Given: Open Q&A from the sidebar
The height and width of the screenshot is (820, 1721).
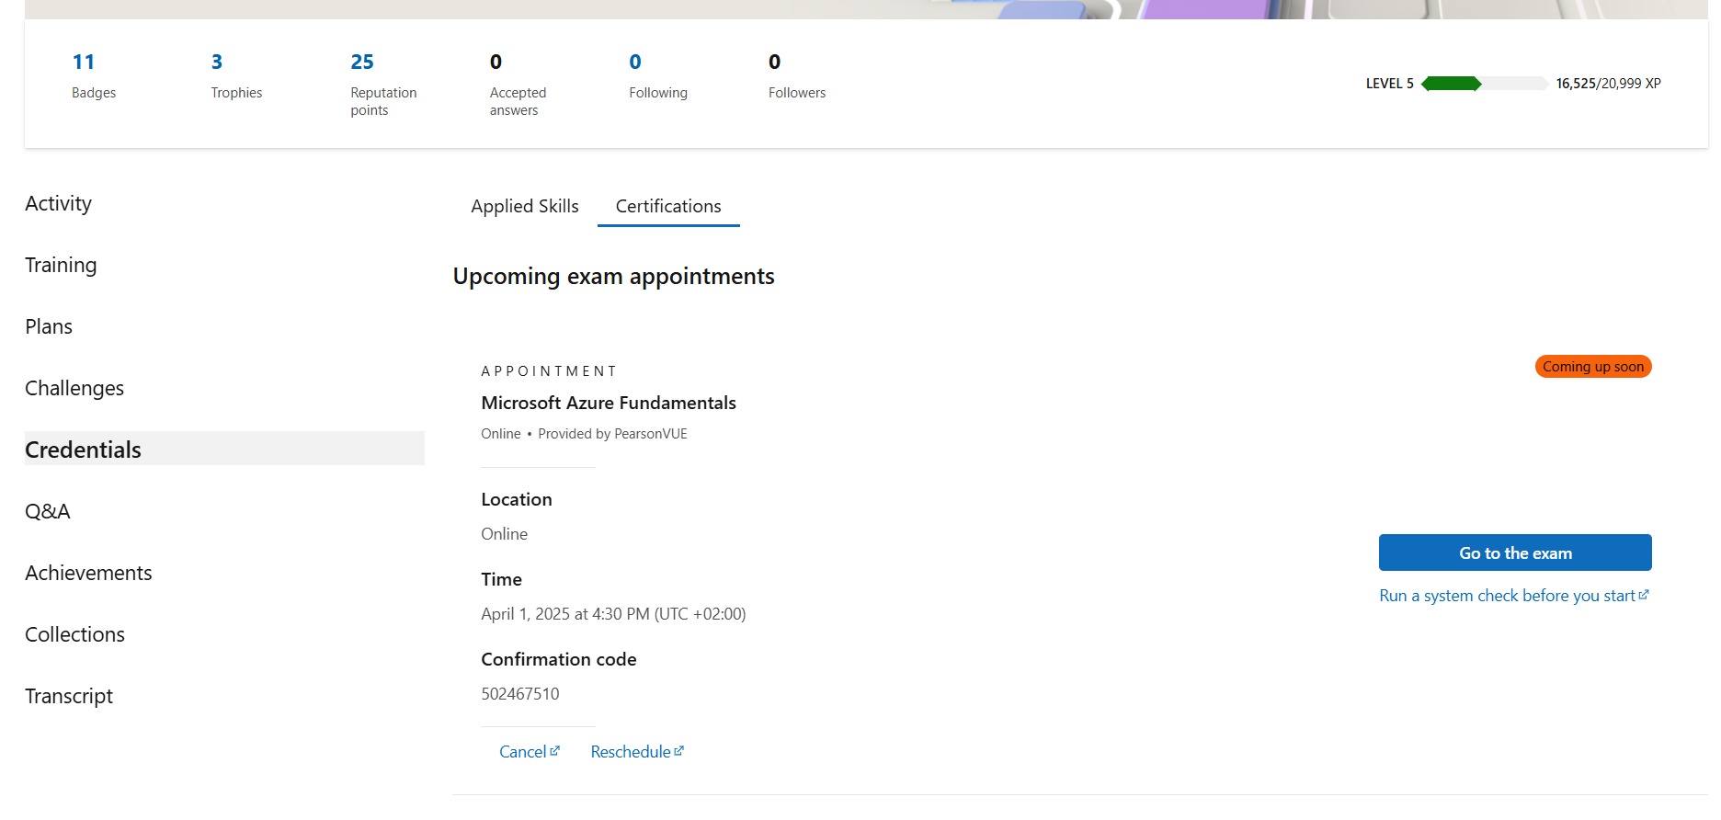Looking at the screenshot, I should coord(48,511).
